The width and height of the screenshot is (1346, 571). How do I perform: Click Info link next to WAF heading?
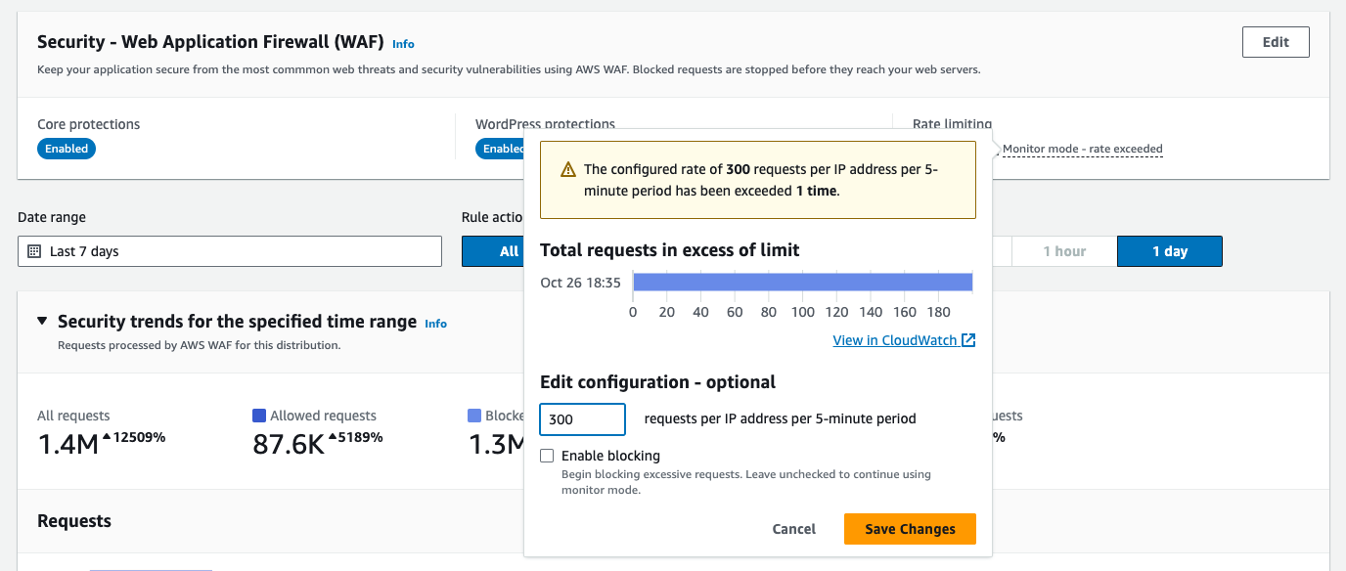click(x=403, y=44)
